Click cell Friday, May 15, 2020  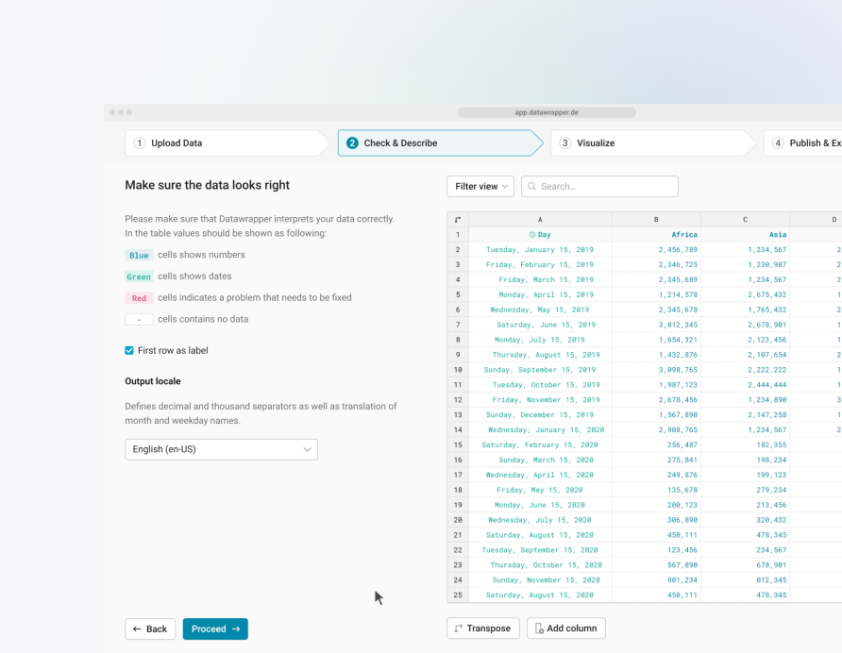(540, 490)
